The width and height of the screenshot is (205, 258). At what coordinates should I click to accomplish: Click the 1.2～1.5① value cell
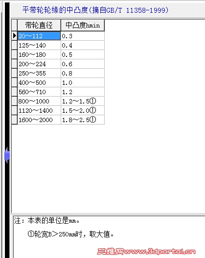point(83,101)
